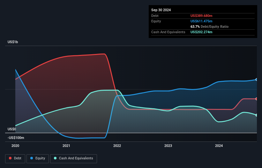Click the Cash And Equivalents tooltip label
The height and width of the screenshot is (168, 262).
[x=168, y=32]
